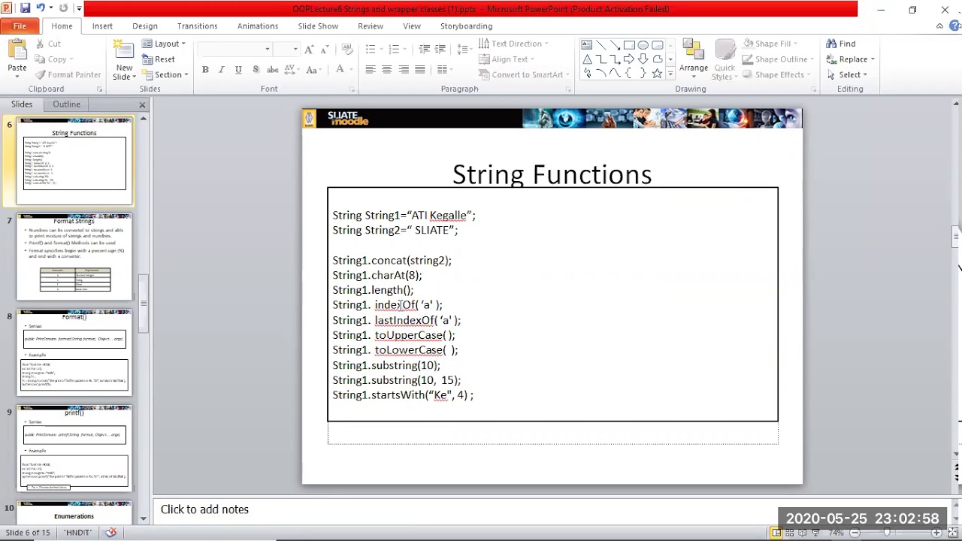Switch to the Slide Show tab
The height and width of the screenshot is (541, 962).
(x=318, y=26)
